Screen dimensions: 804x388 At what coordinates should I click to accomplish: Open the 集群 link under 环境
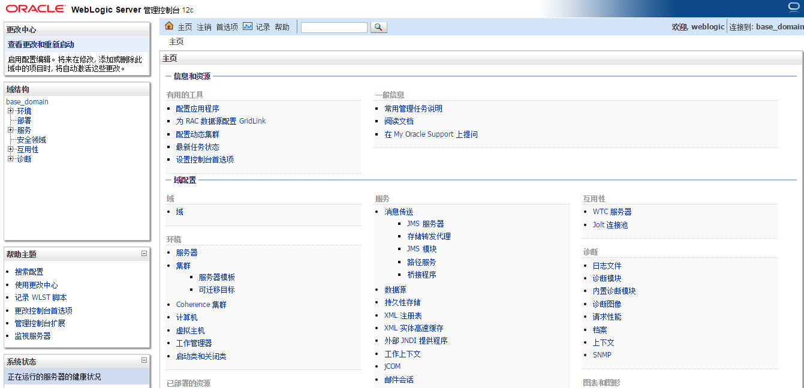tap(183, 266)
